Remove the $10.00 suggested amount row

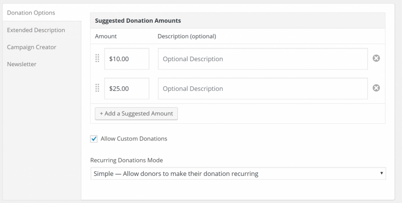(x=376, y=58)
